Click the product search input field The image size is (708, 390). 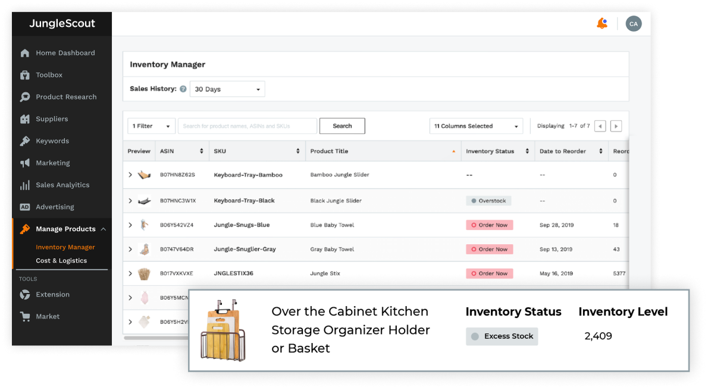[248, 126]
